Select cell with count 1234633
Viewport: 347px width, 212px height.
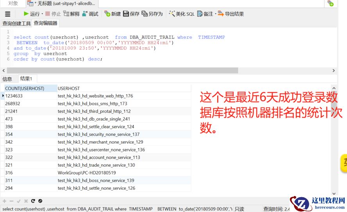(x=31, y=96)
